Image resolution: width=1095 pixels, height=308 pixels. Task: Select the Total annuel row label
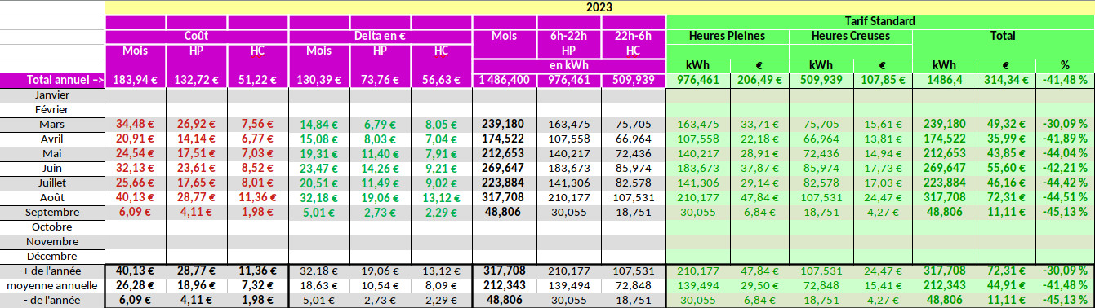(x=52, y=80)
